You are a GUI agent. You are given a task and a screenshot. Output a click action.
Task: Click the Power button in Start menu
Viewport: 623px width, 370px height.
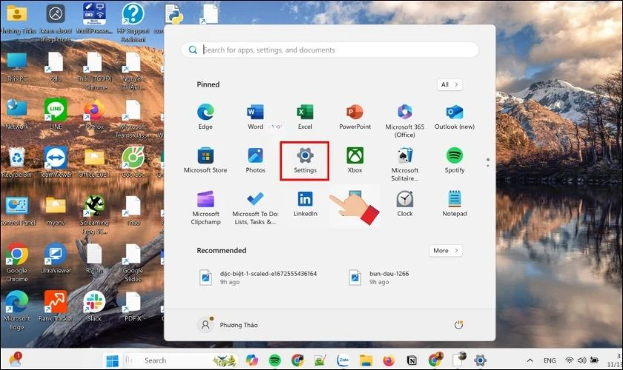[x=458, y=325]
